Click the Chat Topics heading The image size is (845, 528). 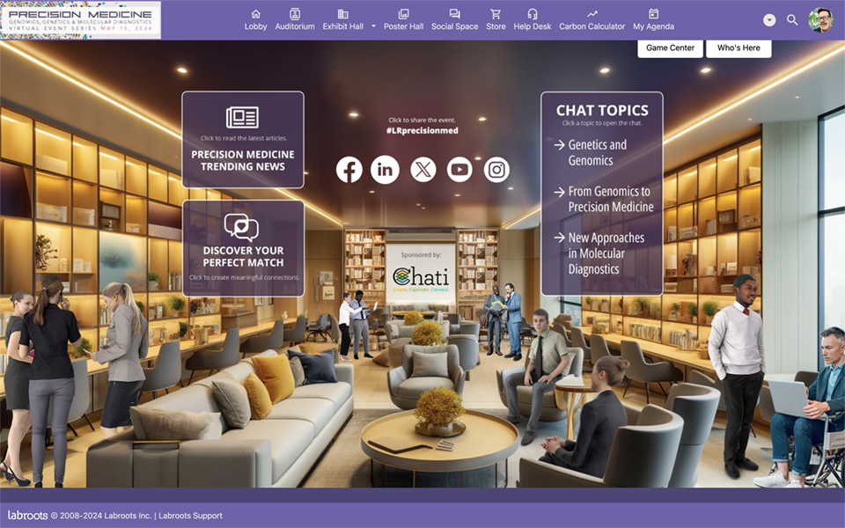tap(602, 111)
